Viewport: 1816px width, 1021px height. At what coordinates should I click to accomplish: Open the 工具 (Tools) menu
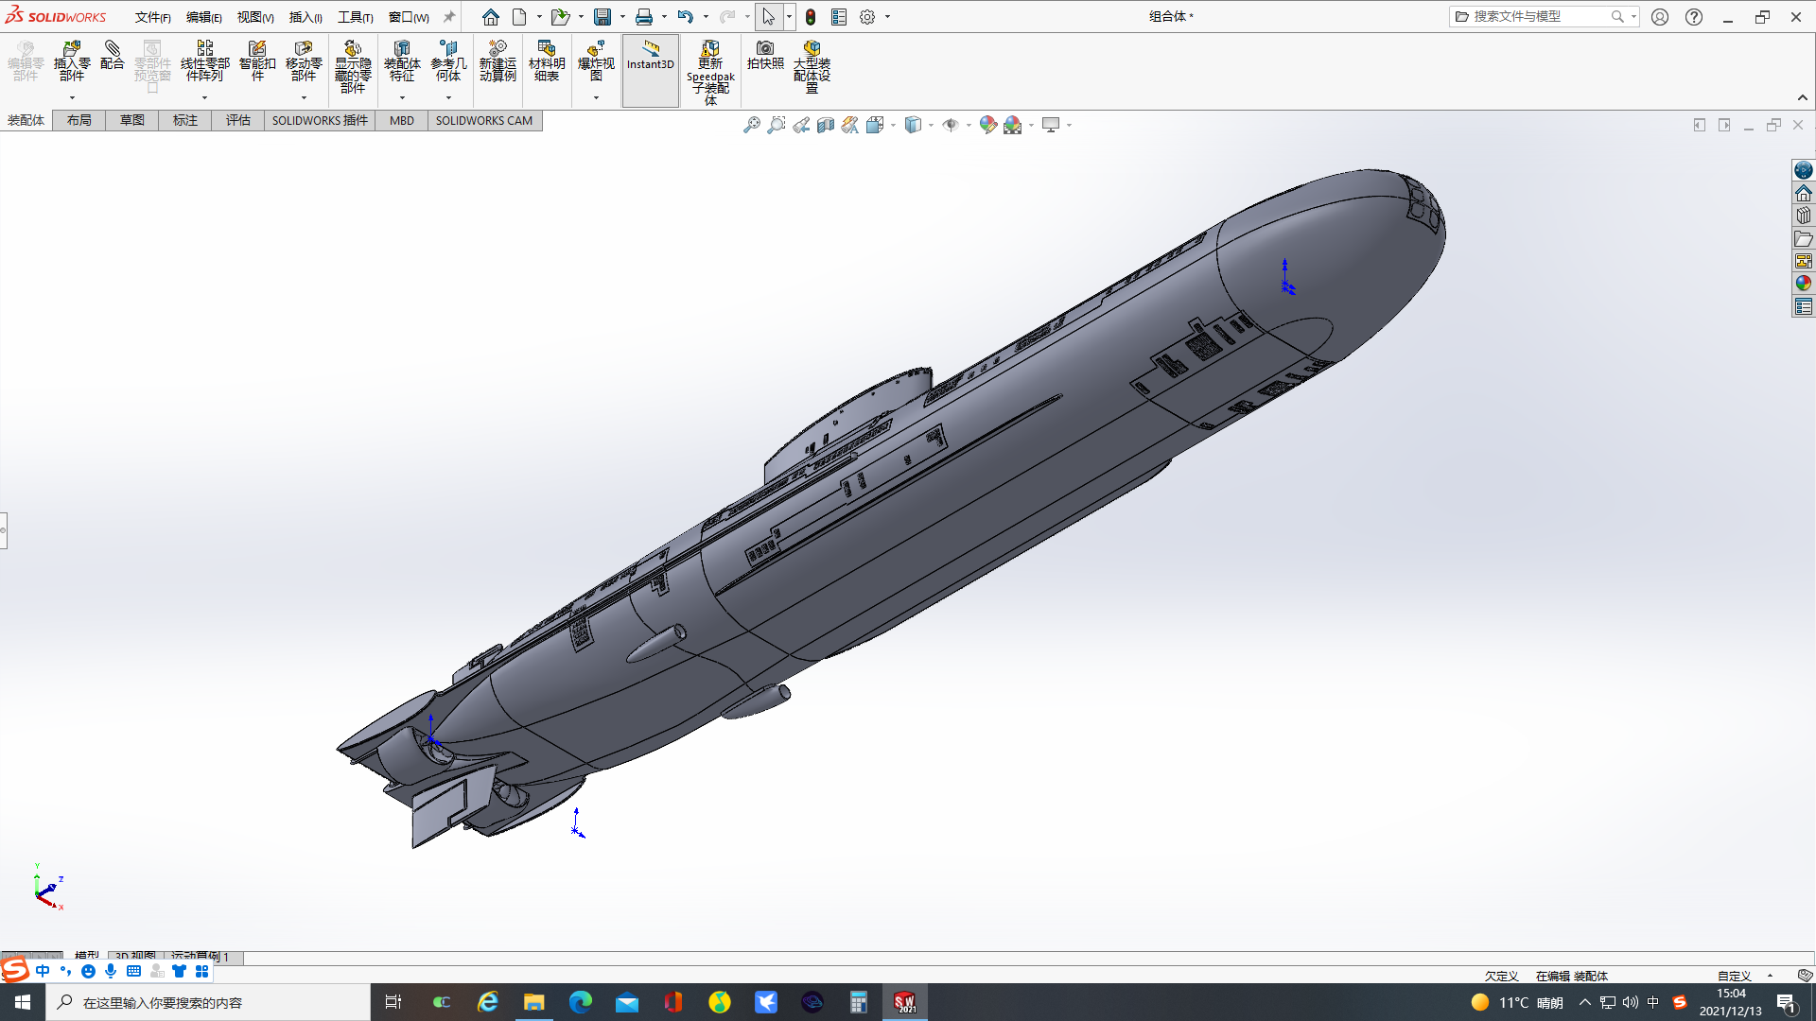pyautogui.click(x=355, y=17)
